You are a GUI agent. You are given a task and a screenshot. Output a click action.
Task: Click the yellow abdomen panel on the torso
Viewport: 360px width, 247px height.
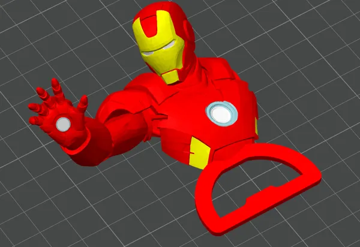[x=199, y=153]
